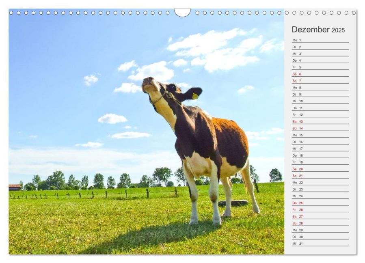Select the So 21 date row
This screenshot has height=263, width=365.
[x=320, y=176]
